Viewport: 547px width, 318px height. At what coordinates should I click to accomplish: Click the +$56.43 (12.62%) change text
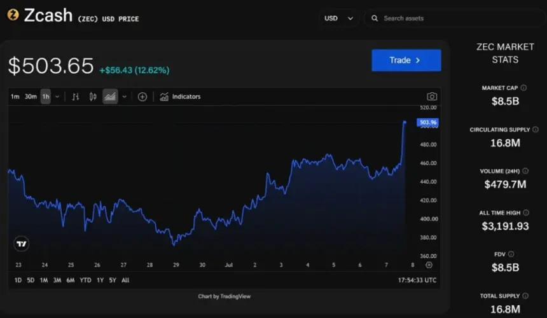[x=134, y=70]
